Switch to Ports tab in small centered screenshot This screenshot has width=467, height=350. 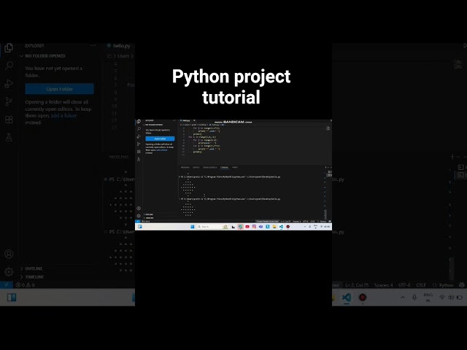pyautogui.click(x=235, y=167)
